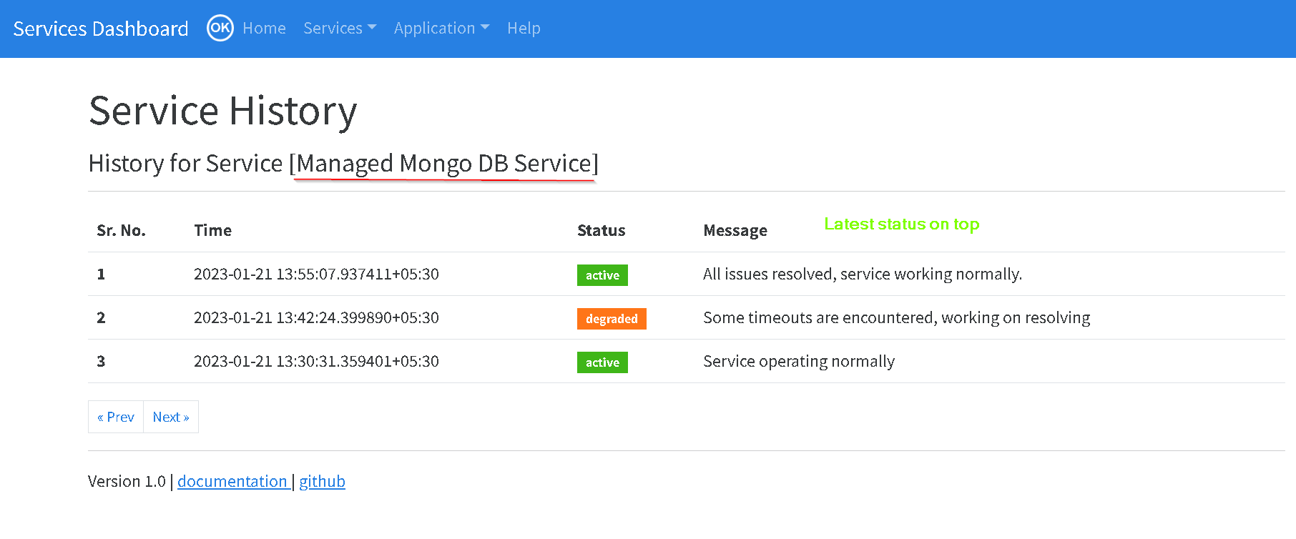Select timestamp 2023-01-21 13:30:31.359401+05:30
Screen dimensions: 1296x539
(x=316, y=361)
